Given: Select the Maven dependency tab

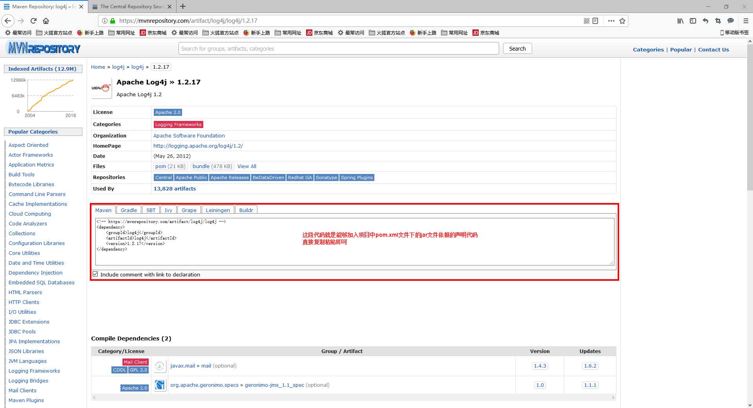Looking at the screenshot, I should [x=103, y=210].
